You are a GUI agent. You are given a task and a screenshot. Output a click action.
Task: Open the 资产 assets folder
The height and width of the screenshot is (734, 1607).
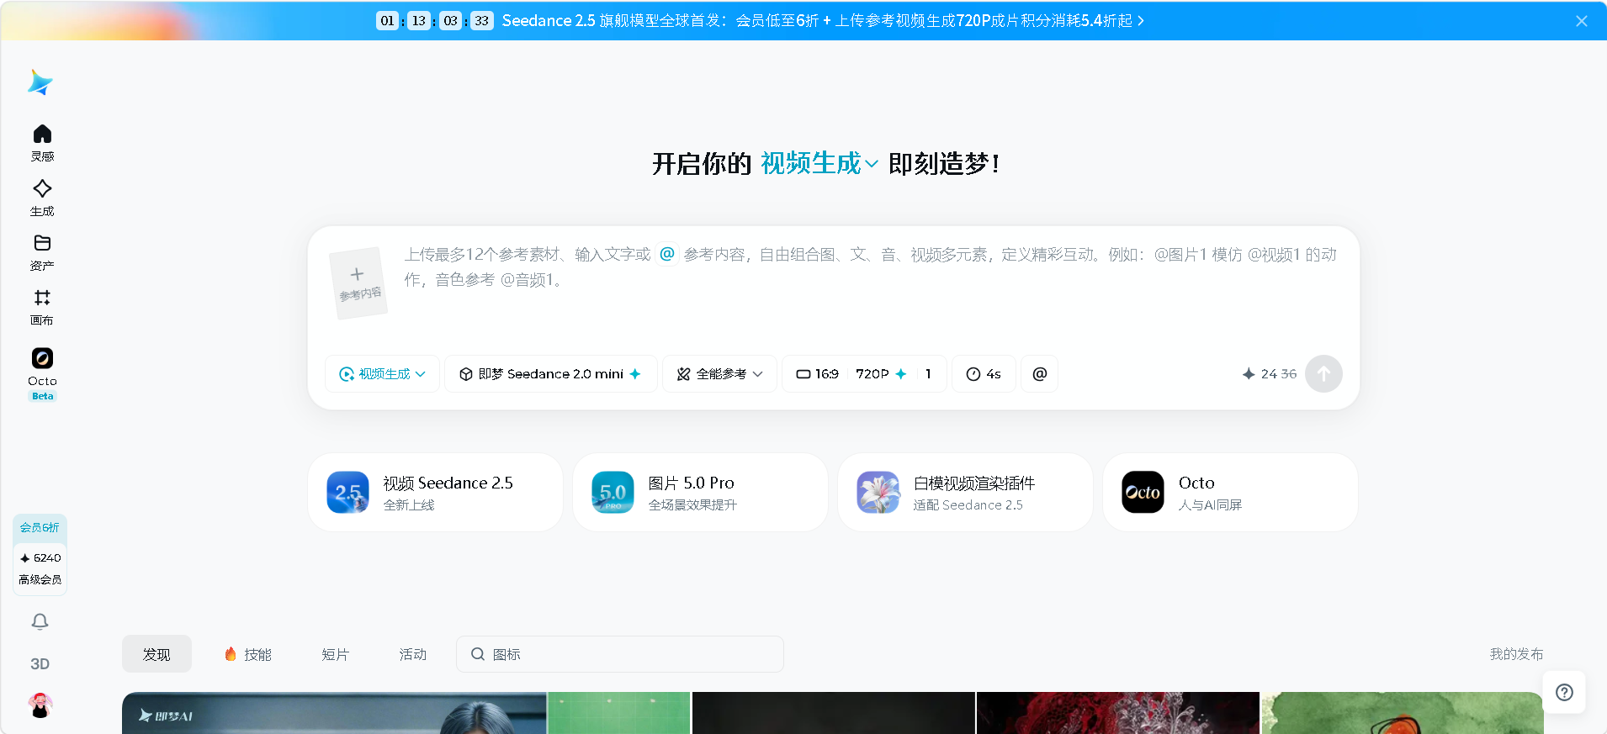42,252
